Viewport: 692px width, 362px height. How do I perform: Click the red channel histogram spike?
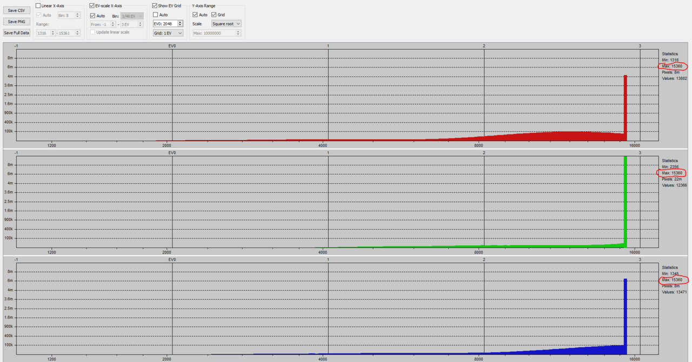tap(625, 108)
